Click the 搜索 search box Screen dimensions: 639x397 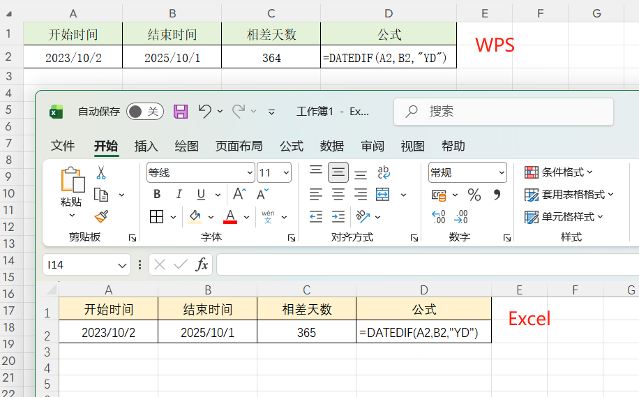[x=504, y=111]
